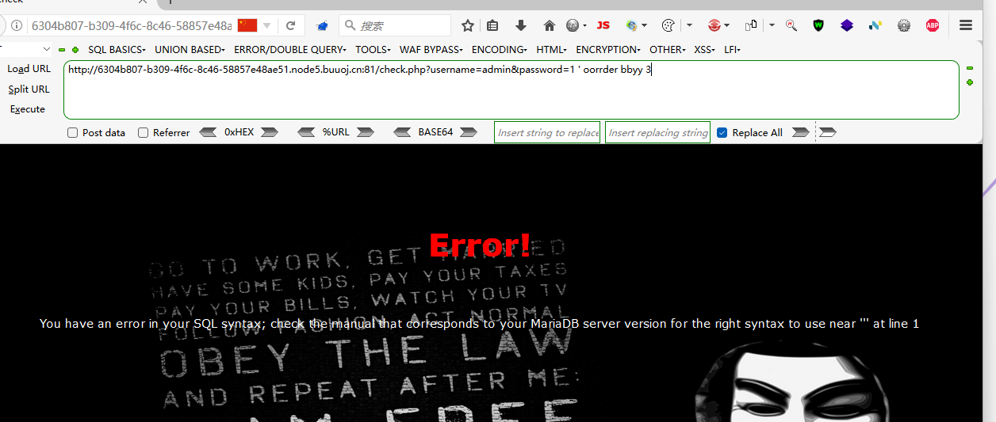
Task: Reload the current page
Action: [291, 25]
